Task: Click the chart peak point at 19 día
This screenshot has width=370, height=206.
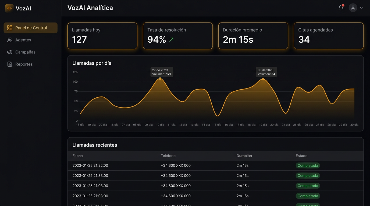Action: coord(263,79)
